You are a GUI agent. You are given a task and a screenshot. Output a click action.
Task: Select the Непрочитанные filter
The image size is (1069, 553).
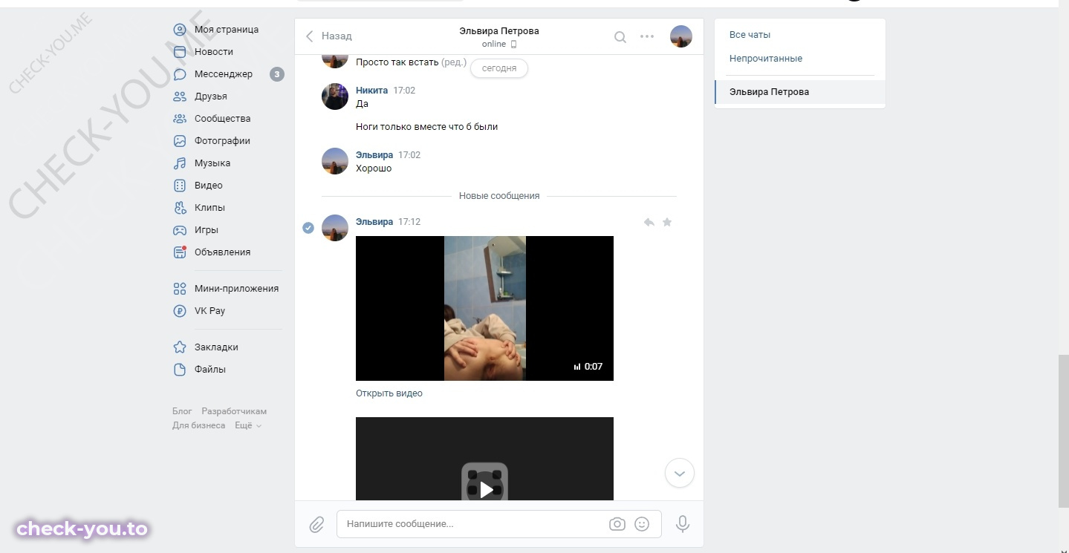click(766, 59)
